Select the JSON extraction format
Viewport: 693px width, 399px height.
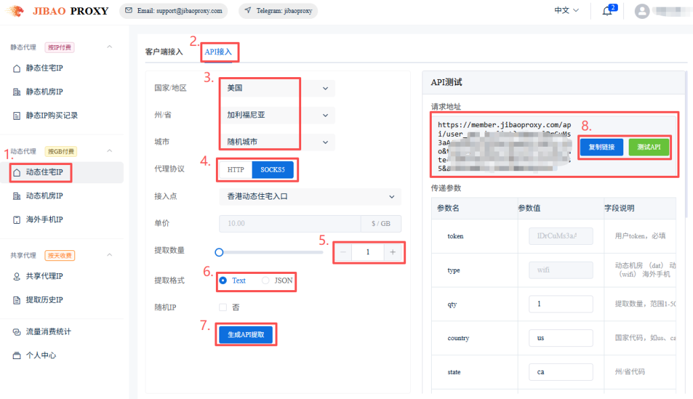[265, 280]
